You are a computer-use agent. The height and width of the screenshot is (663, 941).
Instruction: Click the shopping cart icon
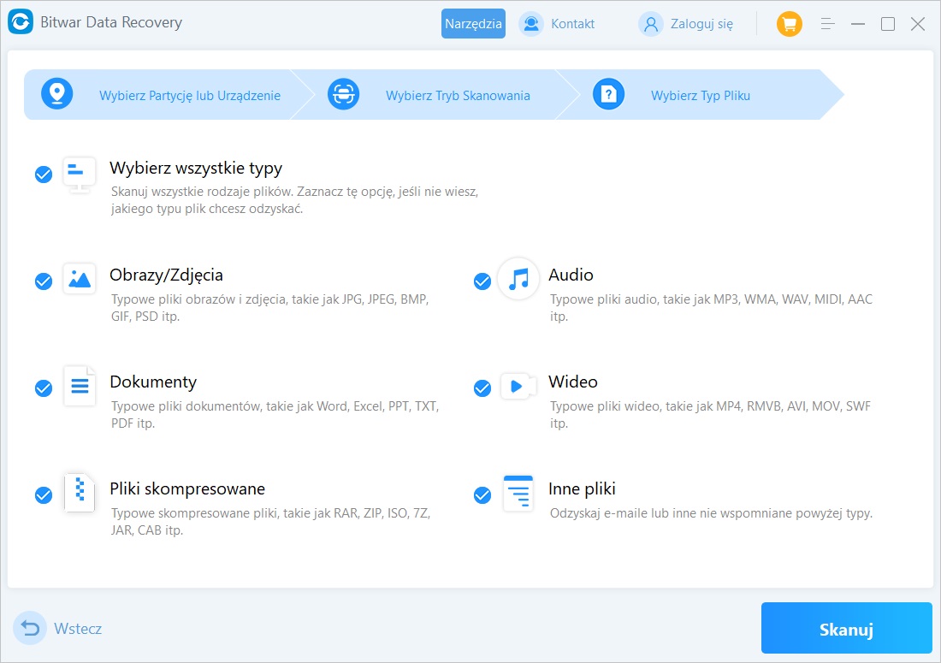789,24
